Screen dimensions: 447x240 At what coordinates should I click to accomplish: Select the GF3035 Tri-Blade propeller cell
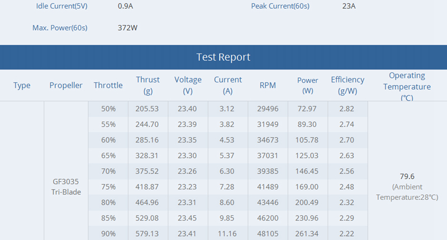66,187
